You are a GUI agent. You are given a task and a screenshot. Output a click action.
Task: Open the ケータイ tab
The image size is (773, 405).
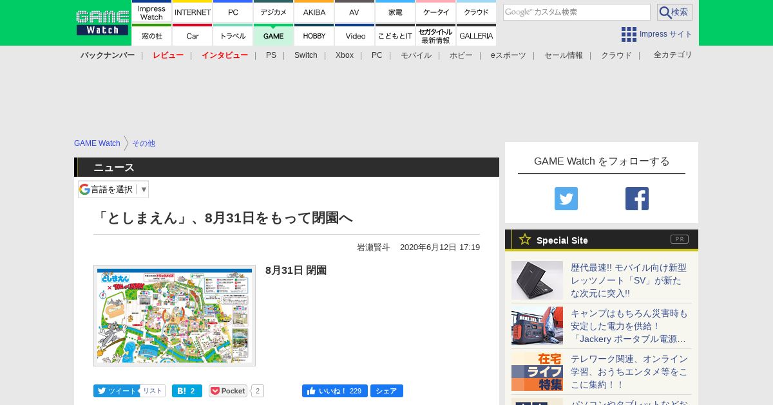436,12
